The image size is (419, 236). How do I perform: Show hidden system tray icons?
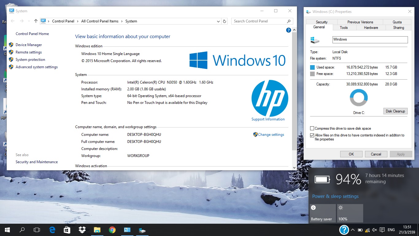click(353, 230)
